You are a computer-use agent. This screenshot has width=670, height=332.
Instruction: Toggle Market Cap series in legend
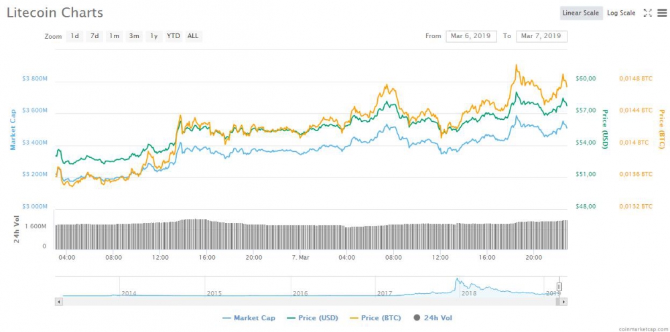coord(249,318)
